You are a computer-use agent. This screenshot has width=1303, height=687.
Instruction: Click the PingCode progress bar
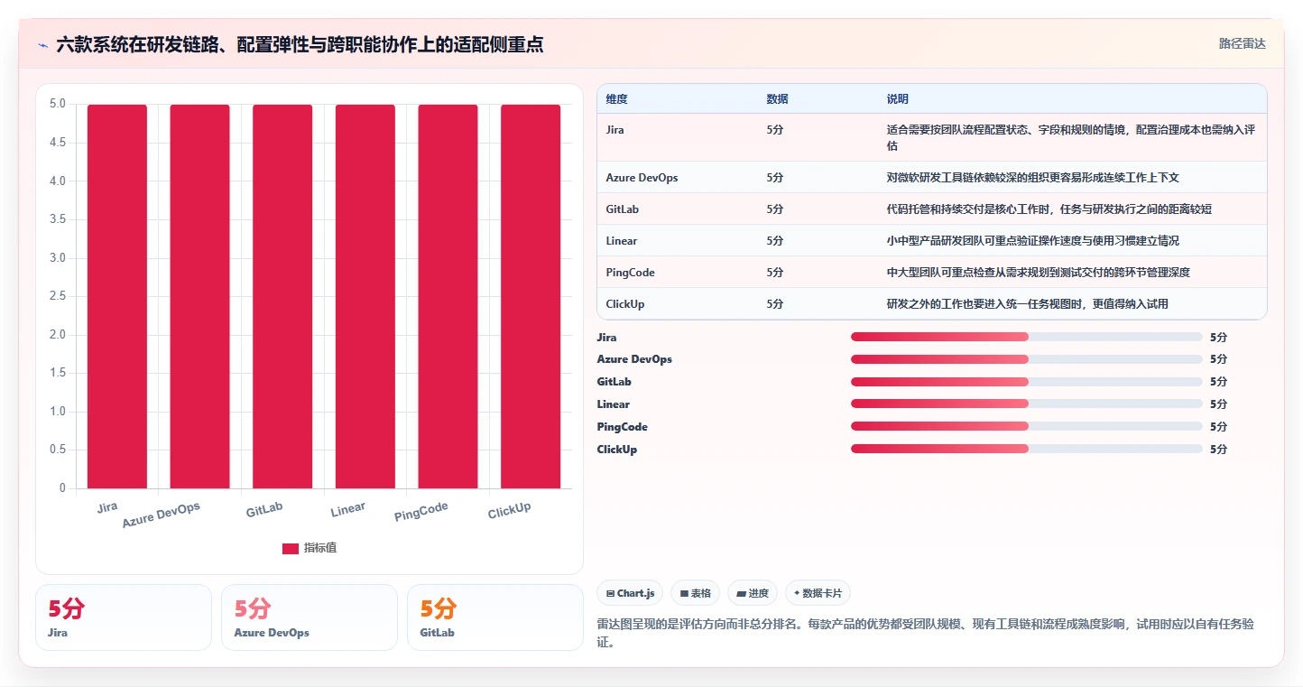pyautogui.click(x=1027, y=426)
